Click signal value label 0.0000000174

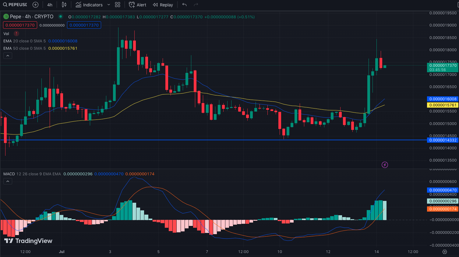tap(443, 209)
